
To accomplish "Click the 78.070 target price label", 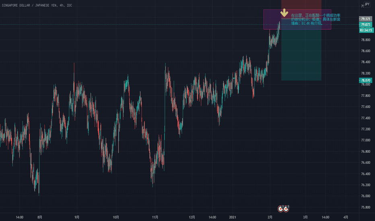I will pyautogui.click(x=365, y=80).
